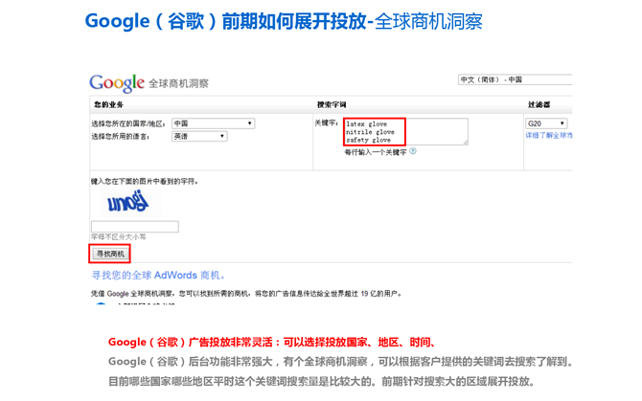Click the 寻找您的全球 AdWords 商机 heading
The height and width of the screenshot is (401, 642).
(x=158, y=275)
